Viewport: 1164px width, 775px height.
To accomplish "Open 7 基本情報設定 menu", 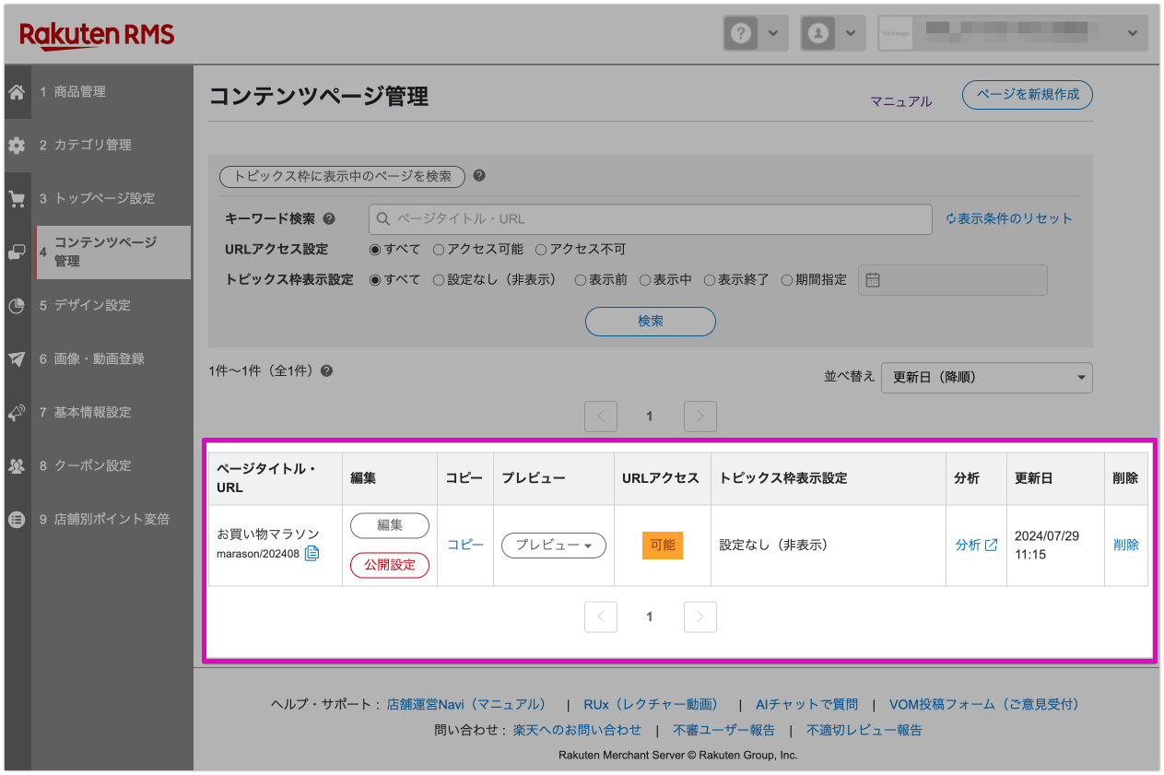I will [x=112, y=413].
